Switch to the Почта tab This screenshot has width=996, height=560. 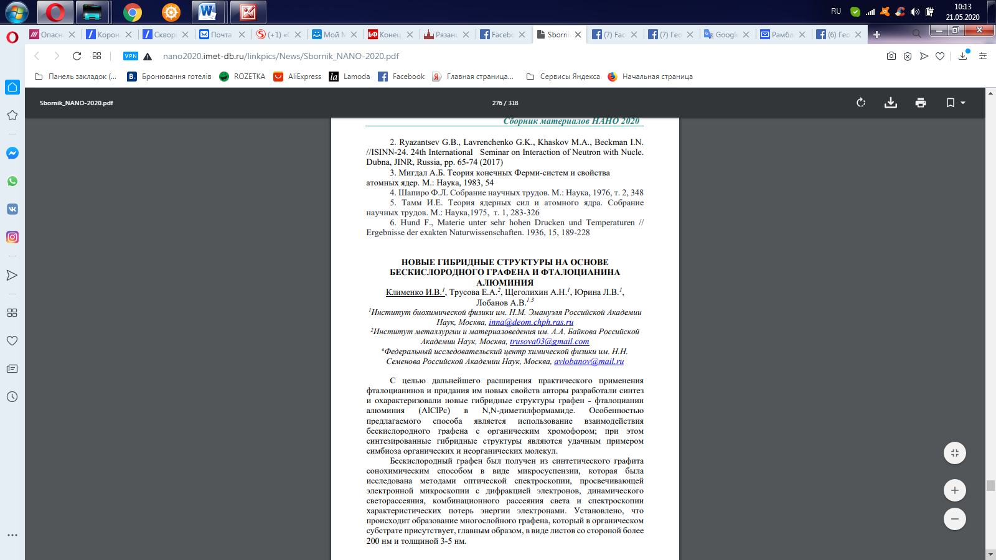pyautogui.click(x=222, y=35)
